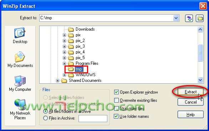Open My Network Places shortcut
Image resolution: width=209 pixels, height=131 pixels.
(x=20, y=109)
